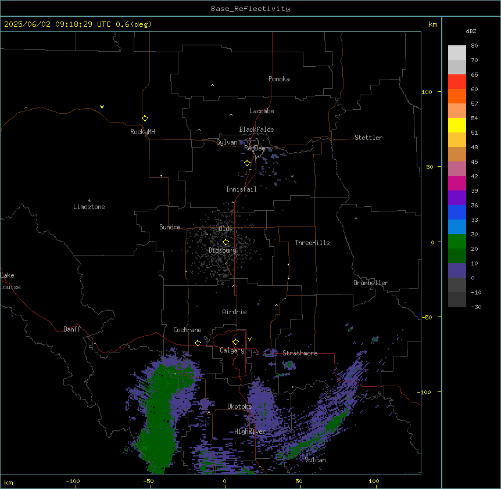The height and width of the screenshot is (489, 501).
Task: Select the magenta 39-42 dBZ legend swatch
Action: [x=457, y=183]
